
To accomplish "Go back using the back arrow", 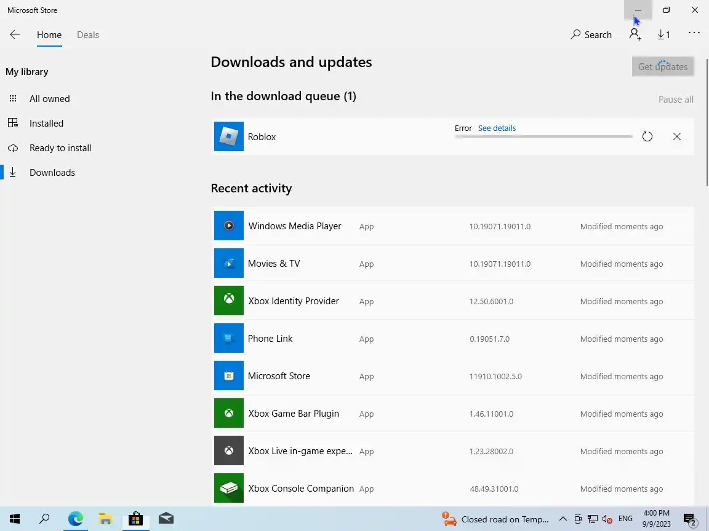I will click(15, 35).
